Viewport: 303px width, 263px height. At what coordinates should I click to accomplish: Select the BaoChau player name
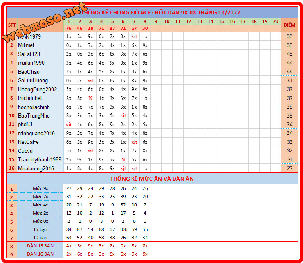tap(29, 72)
